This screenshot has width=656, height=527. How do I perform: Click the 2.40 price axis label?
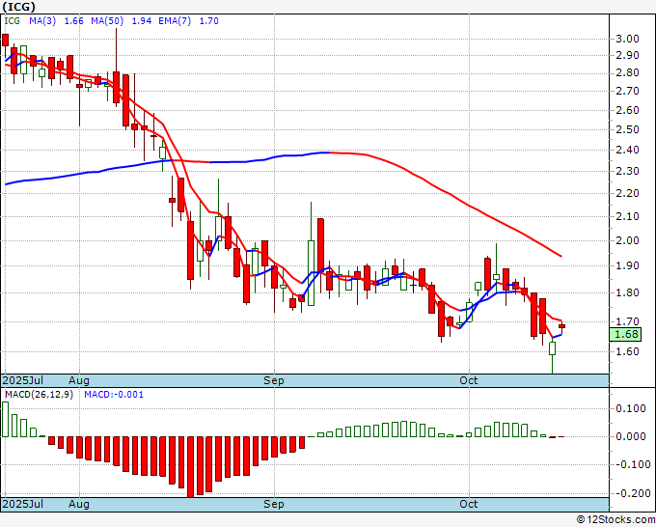(628, 150)
